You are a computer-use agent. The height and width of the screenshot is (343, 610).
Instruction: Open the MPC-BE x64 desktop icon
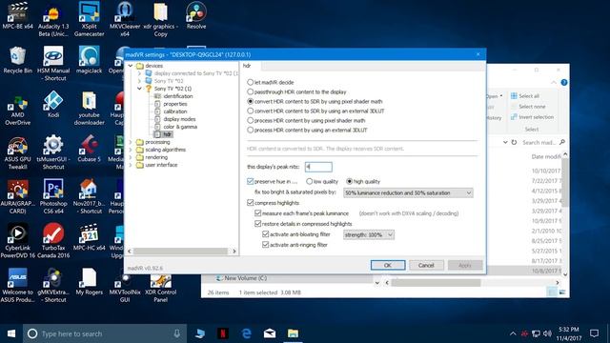tap(17, 16)
